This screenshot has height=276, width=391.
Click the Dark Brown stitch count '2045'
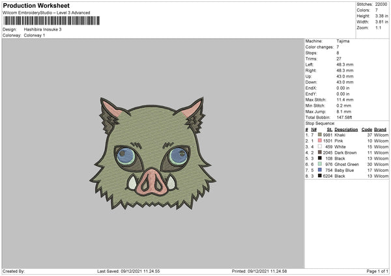pyautogui.click(x=328, y=153)
